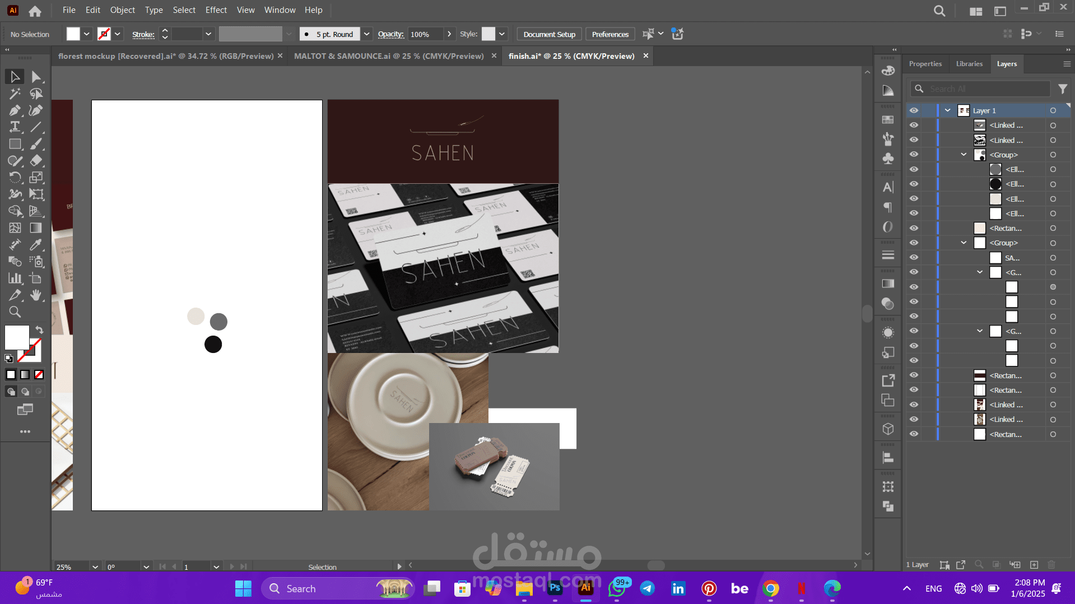
Task: Open the stroke color dropdown
Action: pyautogui.click(x=118, y=34)
